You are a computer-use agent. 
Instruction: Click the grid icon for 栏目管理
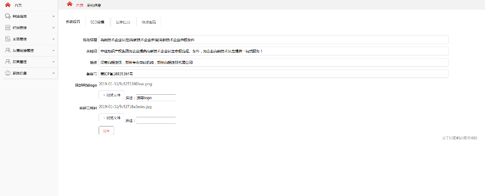tap(8, 28)
